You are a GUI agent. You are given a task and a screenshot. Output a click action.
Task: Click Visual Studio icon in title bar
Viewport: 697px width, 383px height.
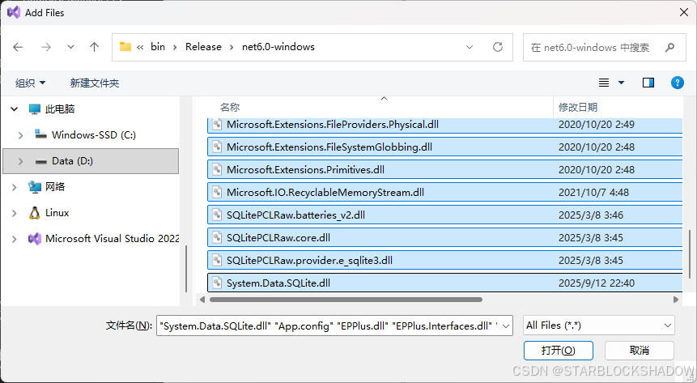14,12
